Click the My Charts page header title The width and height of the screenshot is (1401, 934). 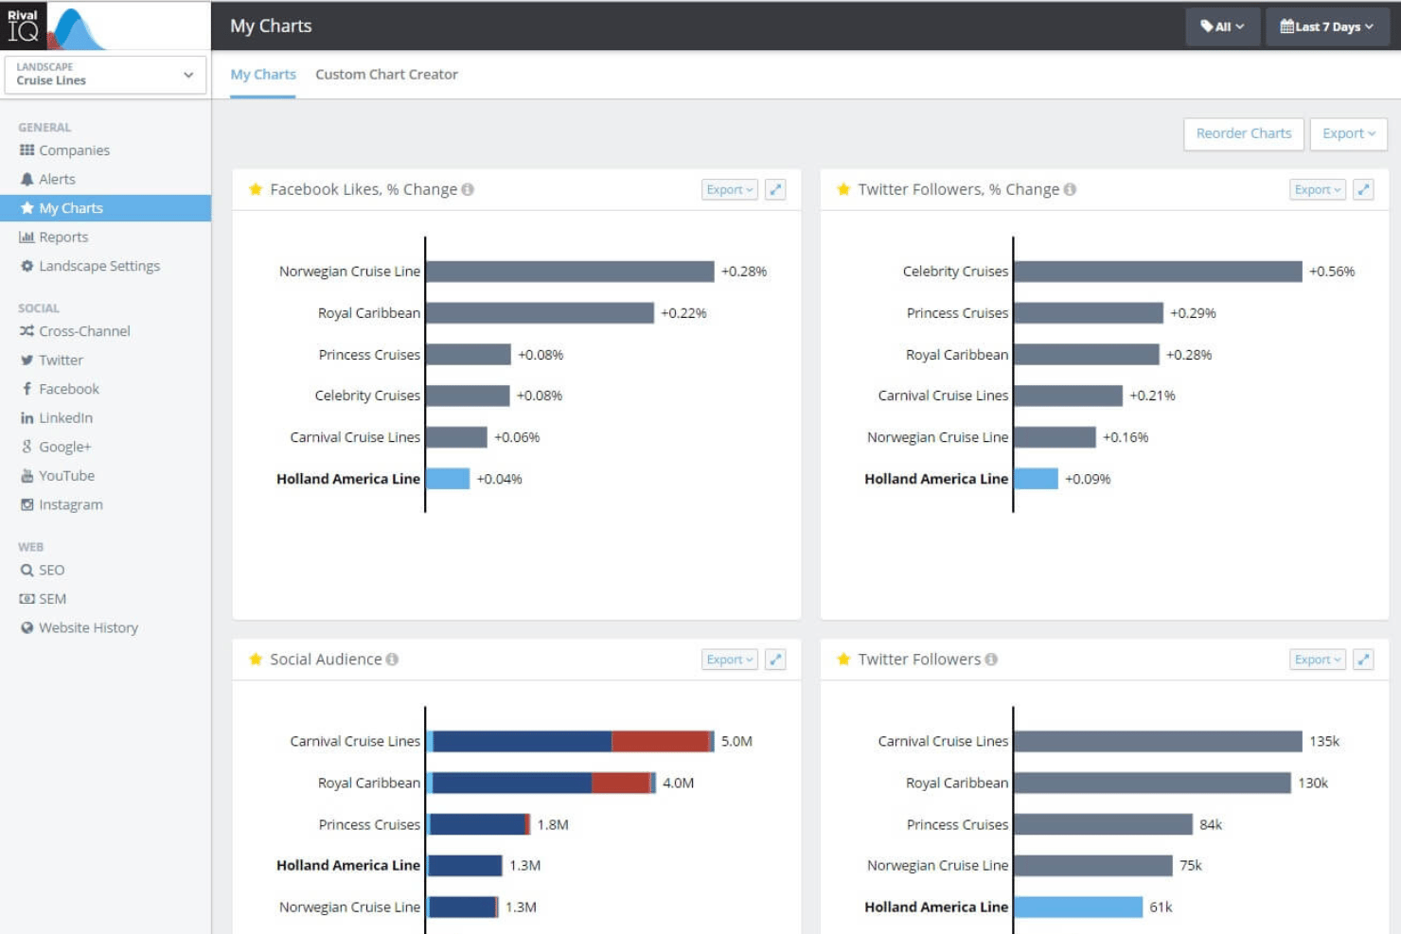click(271, 26)
